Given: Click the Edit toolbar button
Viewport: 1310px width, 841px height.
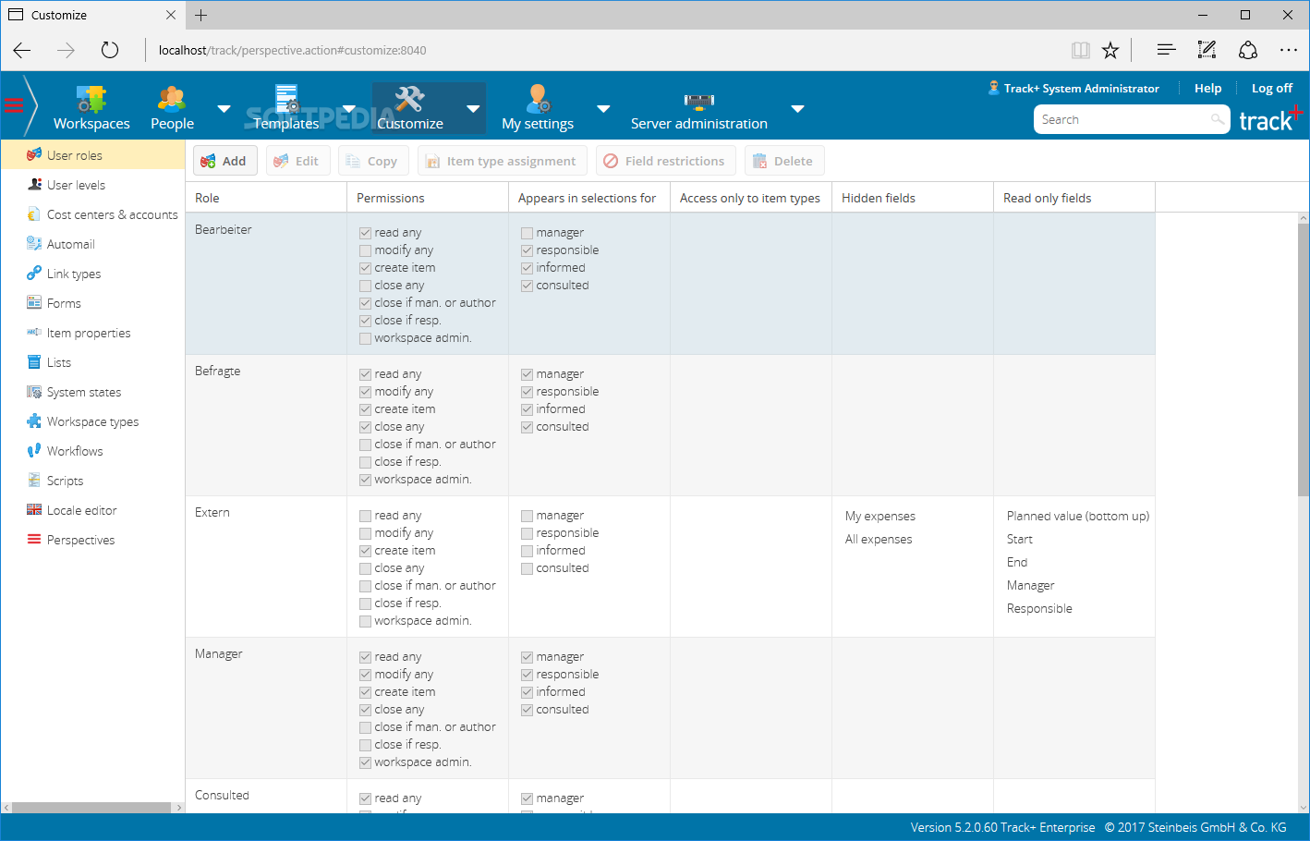Looking at the screenshot, I should coord(297,161).
